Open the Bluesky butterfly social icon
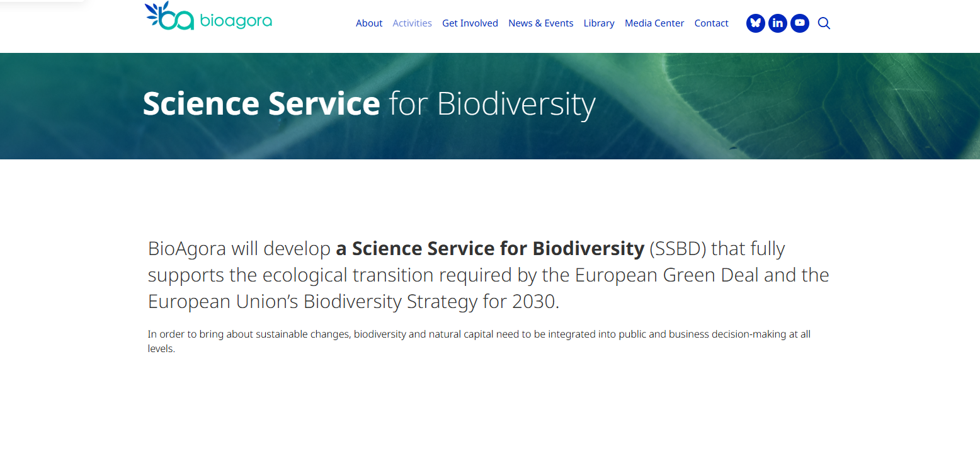The image size is (980, 456). (x=755, y=23)
